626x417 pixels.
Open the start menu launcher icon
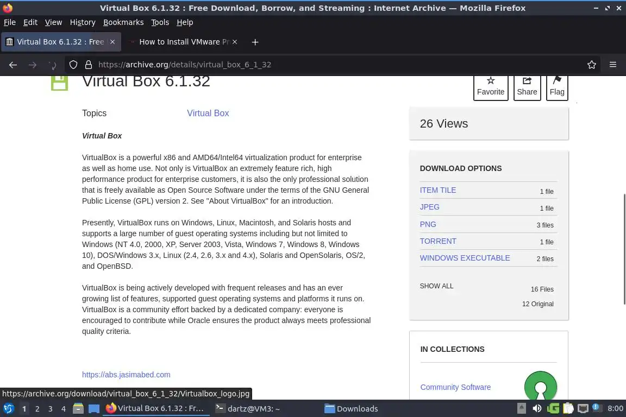[8, 409]
